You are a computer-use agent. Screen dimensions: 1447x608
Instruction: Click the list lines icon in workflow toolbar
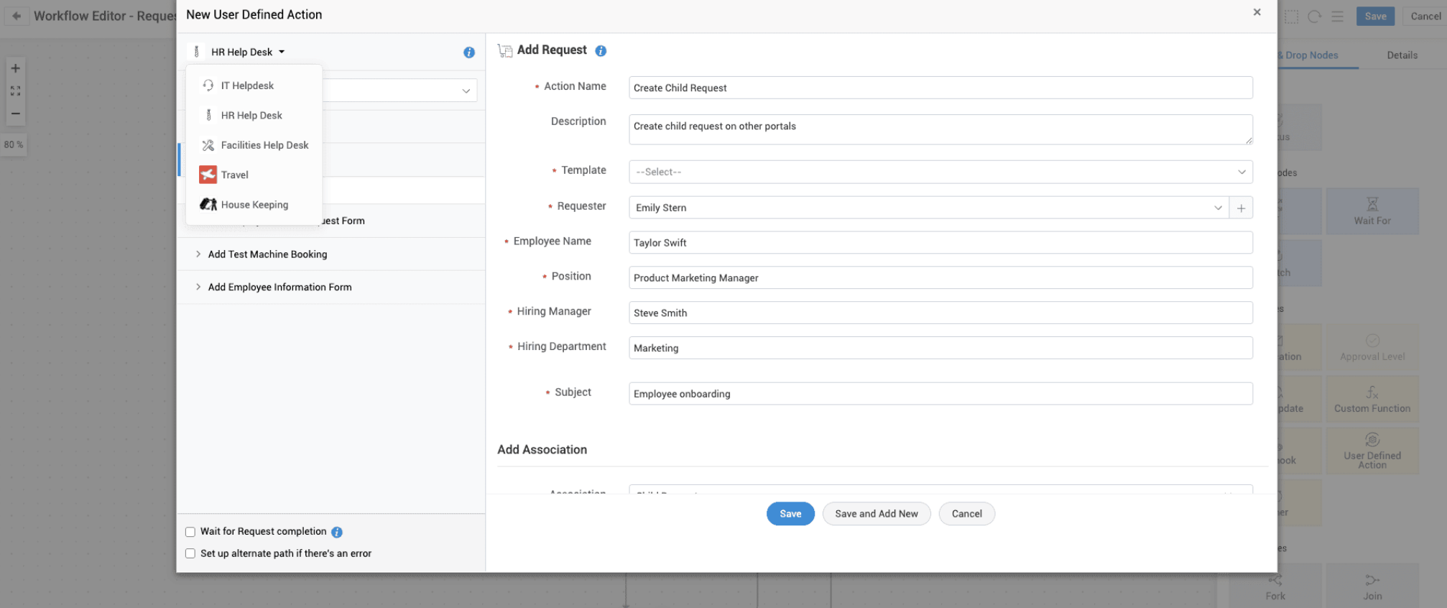click(x=1338, y=17)
